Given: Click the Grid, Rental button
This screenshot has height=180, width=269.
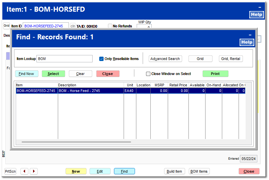Looking at the screenshot, I should point(231,59).
